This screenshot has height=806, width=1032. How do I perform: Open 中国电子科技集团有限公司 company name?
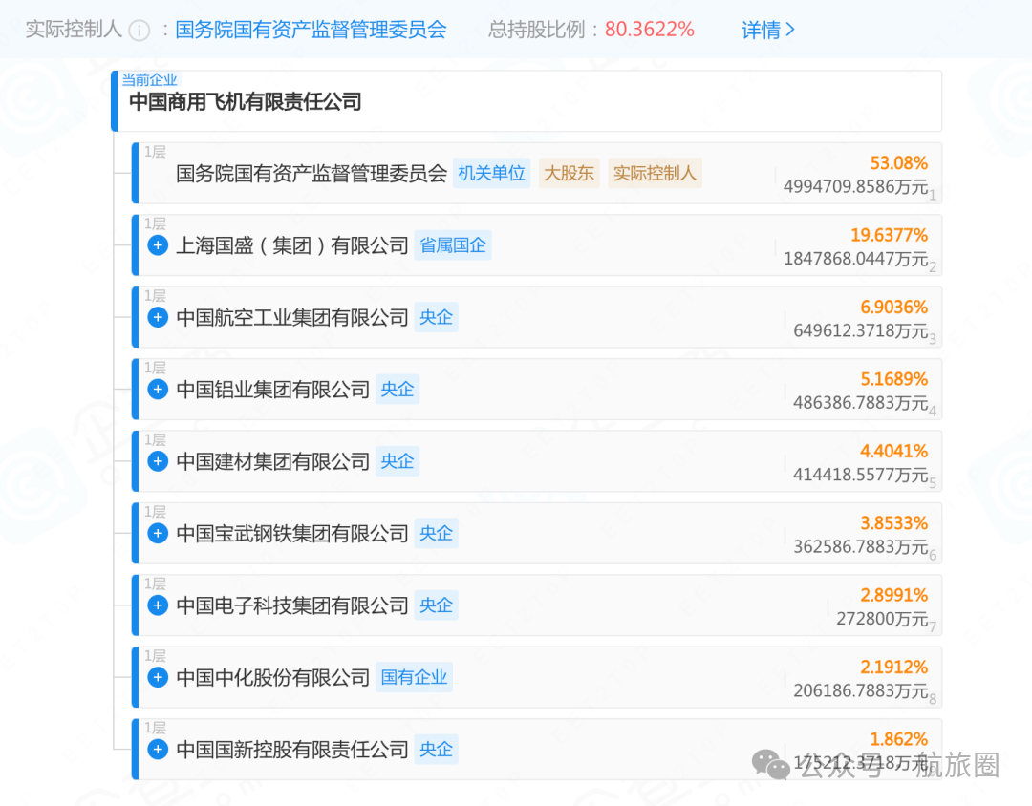292,605
